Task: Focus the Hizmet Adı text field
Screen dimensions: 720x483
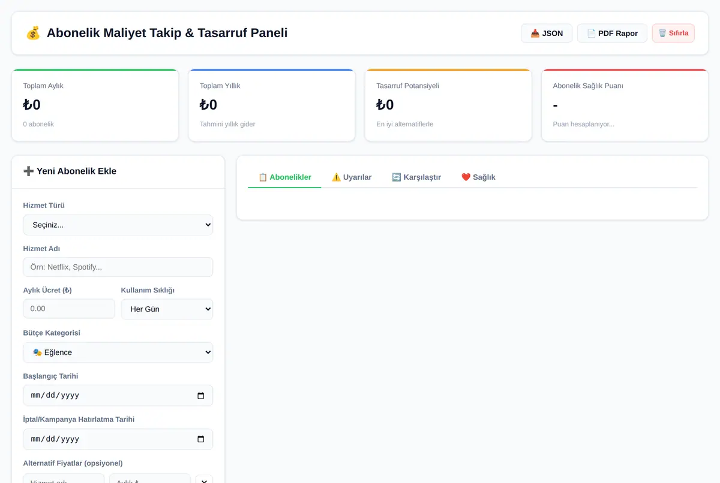Action: coord(118,267)
